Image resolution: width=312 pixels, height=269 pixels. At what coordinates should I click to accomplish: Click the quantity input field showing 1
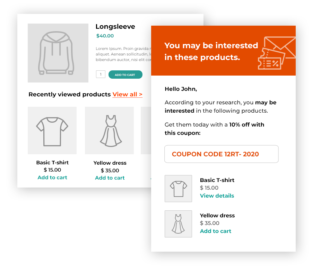[x=101, y=74]
